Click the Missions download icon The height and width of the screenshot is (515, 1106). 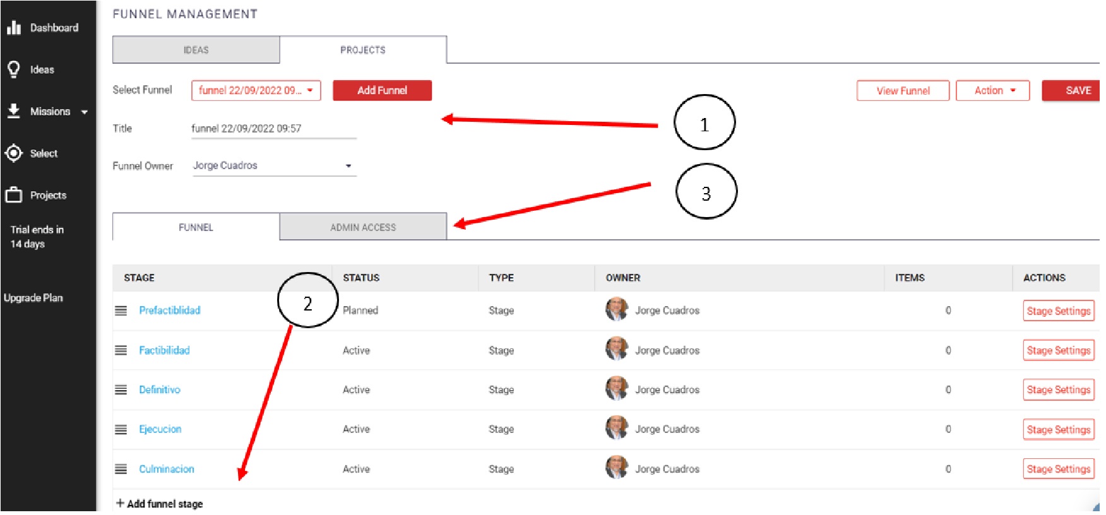click(x=13, y=111)
